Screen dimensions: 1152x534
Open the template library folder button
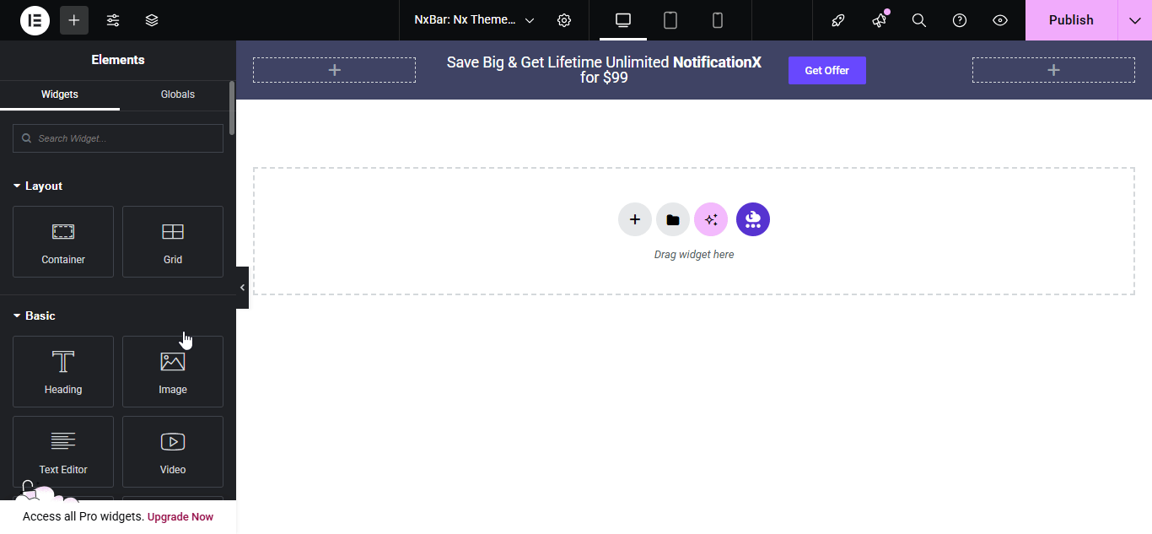click(673, 219)
